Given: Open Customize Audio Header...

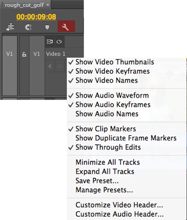Looking at the screenshot, I should click(x=127, y=214).
